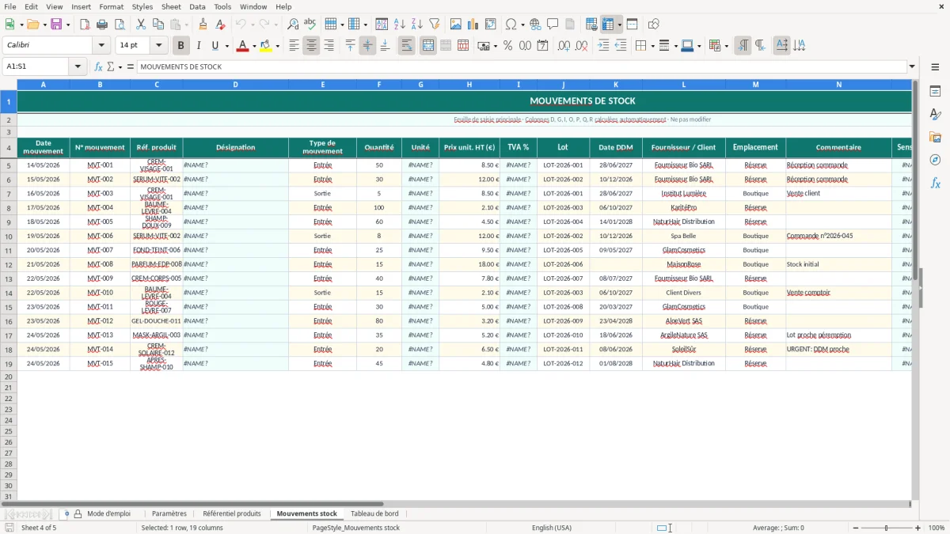
Task: Toggle Align Left
Action: click(x=294, y=46)
